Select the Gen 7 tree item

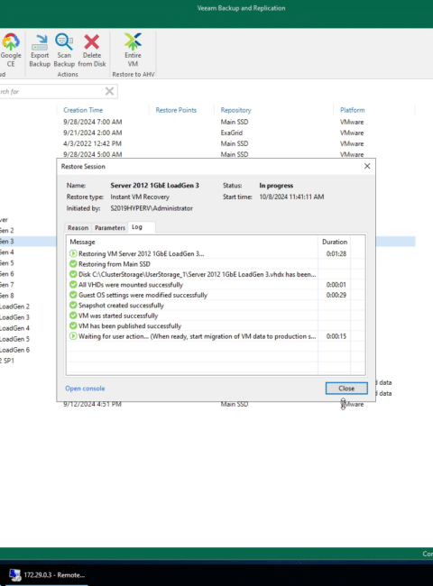(6, 285)
